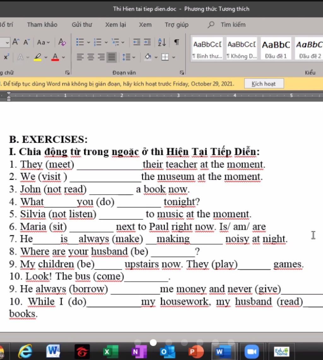Open the Xem ribbon tab
The image size is (323, 360).
pos(145,25)
